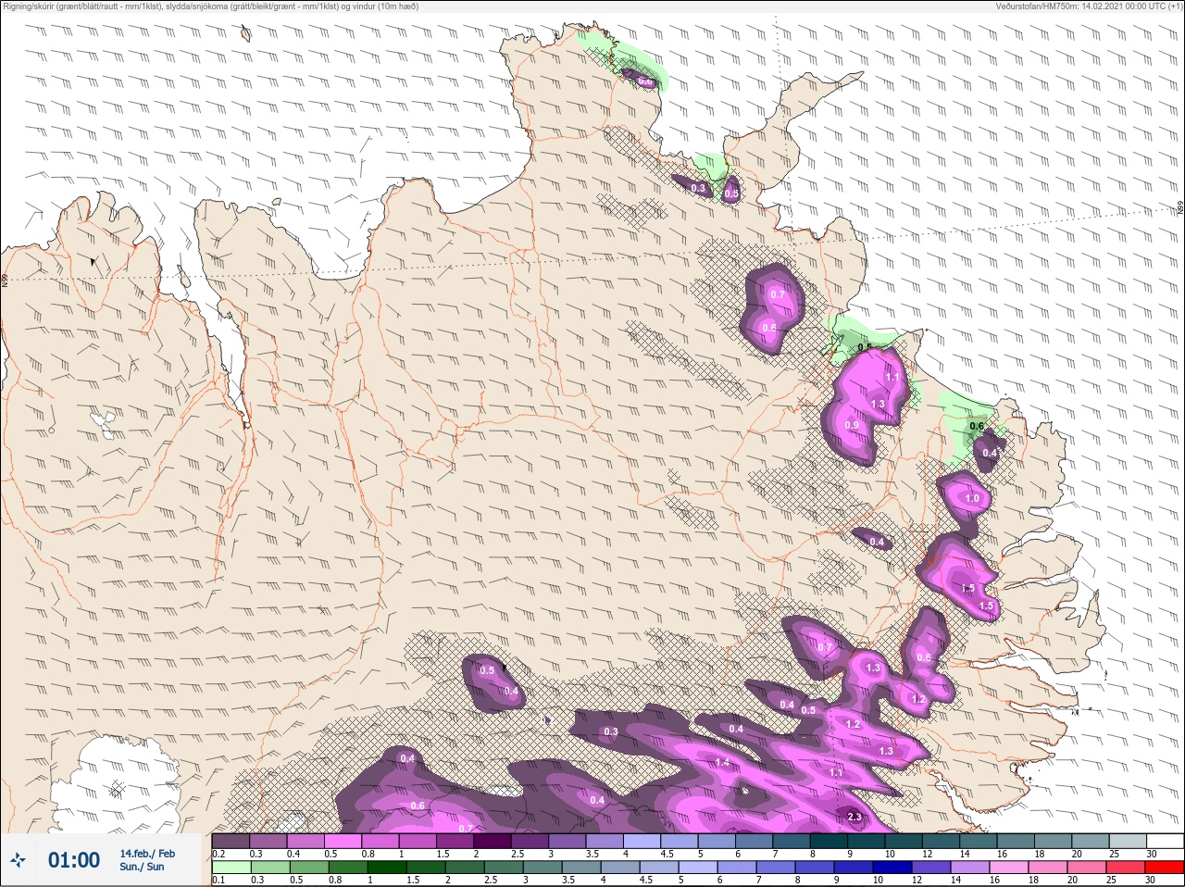The height and width of the screenshot is (887, 1185).
Task: Select the bright pink 0.5 swatch in top legend
Action: (x=343, y=841)
